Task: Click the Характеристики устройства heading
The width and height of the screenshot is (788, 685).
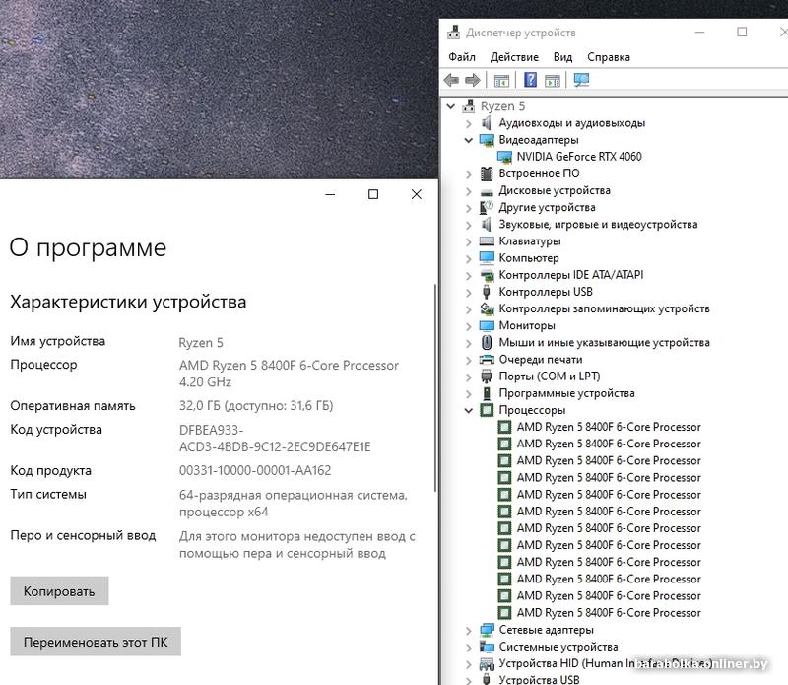Action: tap(128, 302)
